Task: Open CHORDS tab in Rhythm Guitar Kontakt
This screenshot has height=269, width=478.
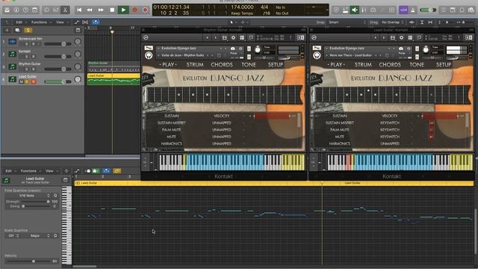Action: (222, 65)
